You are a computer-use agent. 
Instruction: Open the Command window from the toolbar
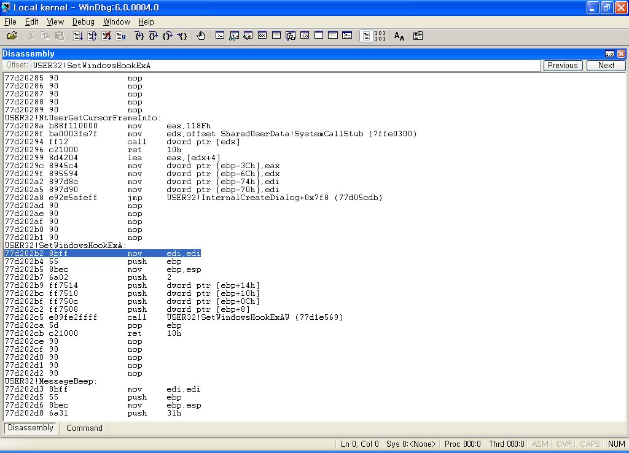point(220,36)
